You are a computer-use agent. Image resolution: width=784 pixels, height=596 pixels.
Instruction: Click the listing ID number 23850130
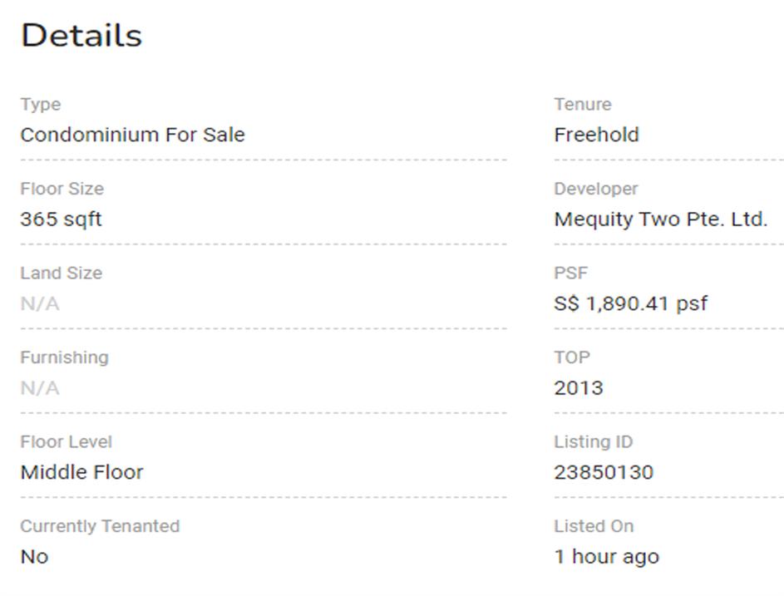point(604,472)
